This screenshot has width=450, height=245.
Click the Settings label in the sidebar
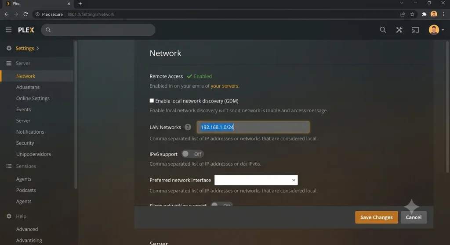25,48
